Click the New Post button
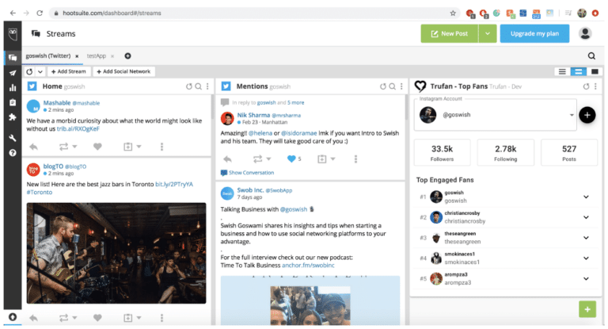The width and height of the screenshot is (608, 329). (x=450, y=34)
